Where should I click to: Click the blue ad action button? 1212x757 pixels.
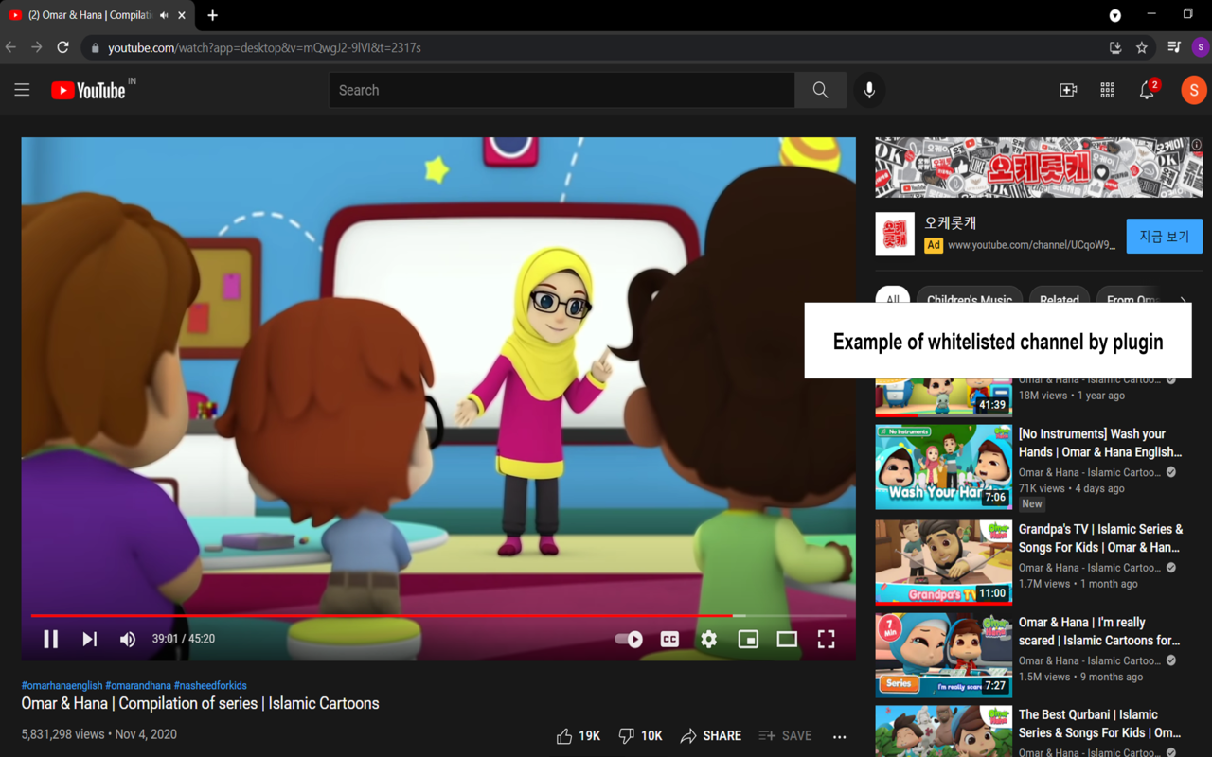1164,237
